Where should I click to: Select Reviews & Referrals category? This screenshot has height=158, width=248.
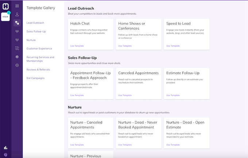point(38,69)
